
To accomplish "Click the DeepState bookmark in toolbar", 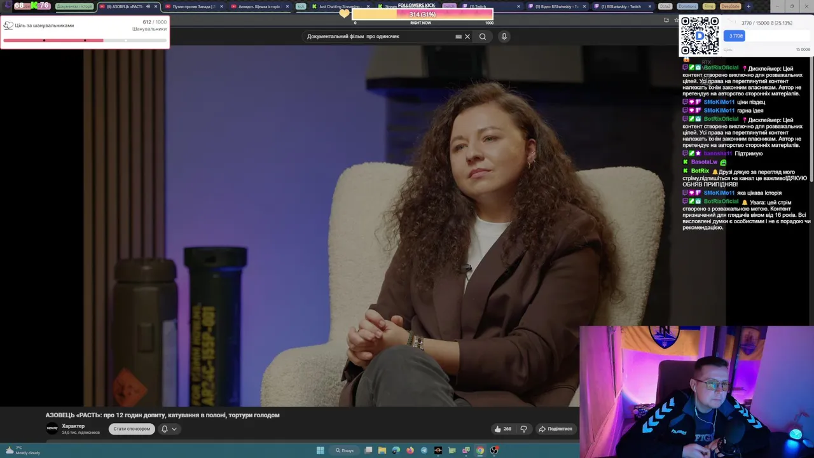I will pyautogui.click(x=730, y=6).
